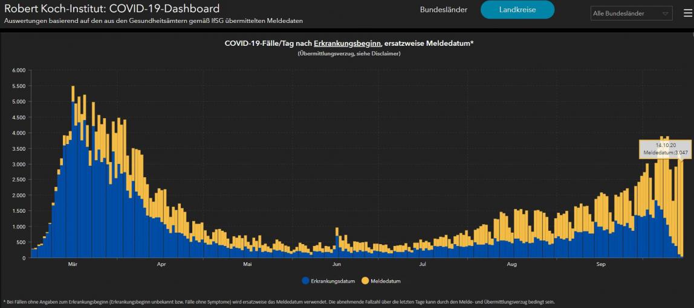
Task: Click the Robert Koch-Institut COVID-19-Dashboard title
Action: [112, 9]
